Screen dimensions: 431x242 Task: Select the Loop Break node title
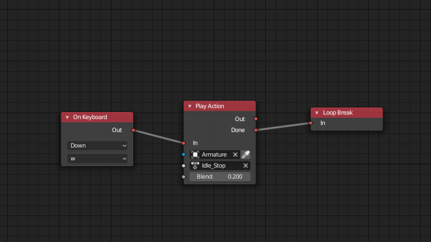tap(338, 113)
